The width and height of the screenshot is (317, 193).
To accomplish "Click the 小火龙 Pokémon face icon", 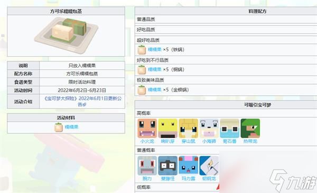I will (x=147, y=128).
